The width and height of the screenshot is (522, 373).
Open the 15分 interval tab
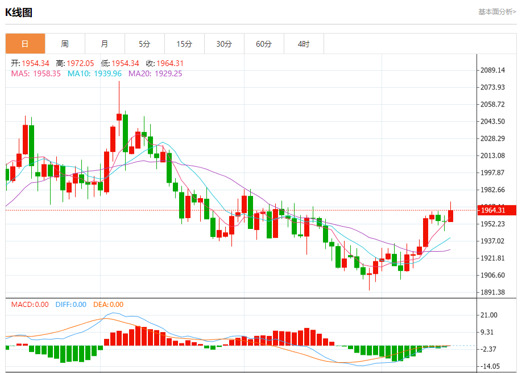[184, 44]
